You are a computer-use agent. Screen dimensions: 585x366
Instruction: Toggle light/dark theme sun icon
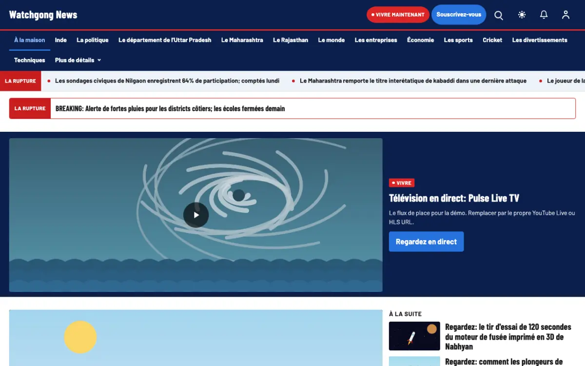click(x=522, y=15)
